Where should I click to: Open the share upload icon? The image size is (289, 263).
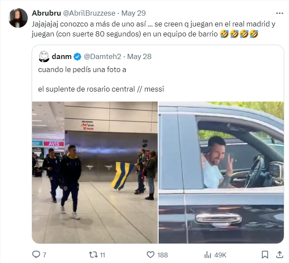pyautogui.click(x=279, y=255)
